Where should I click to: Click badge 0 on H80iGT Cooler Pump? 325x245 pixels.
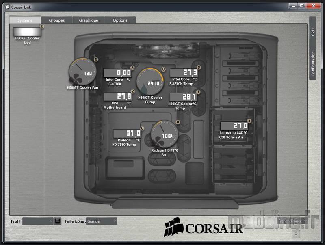point(164,69)
